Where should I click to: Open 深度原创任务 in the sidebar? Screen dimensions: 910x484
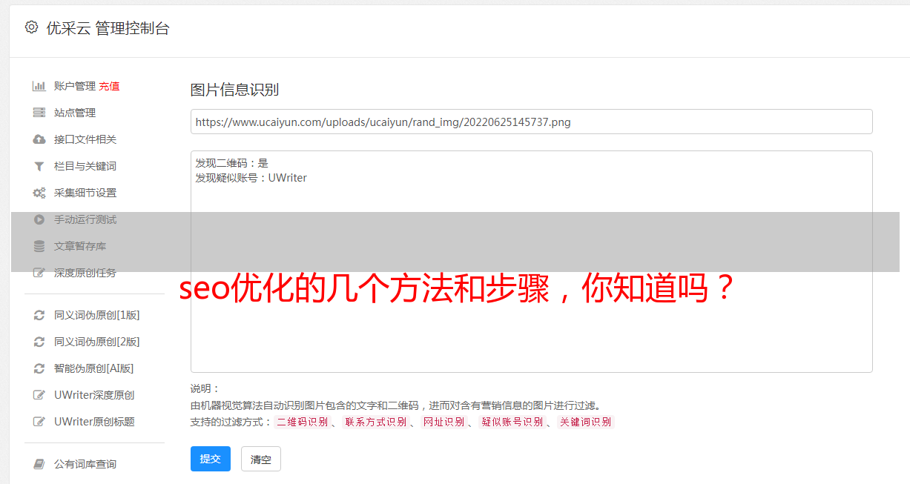click(x=85, y=273)
